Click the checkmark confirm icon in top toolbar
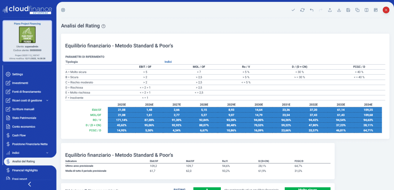Screen dimensions: 394x190 293,10
